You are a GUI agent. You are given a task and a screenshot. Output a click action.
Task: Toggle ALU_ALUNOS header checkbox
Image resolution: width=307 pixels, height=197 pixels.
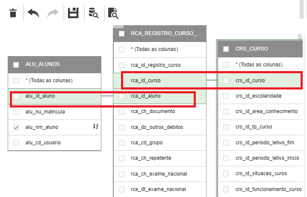pos(16,65)
